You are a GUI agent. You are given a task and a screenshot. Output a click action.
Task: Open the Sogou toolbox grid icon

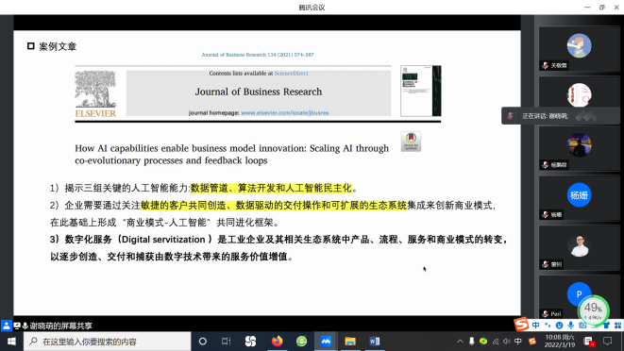[617, 326]
